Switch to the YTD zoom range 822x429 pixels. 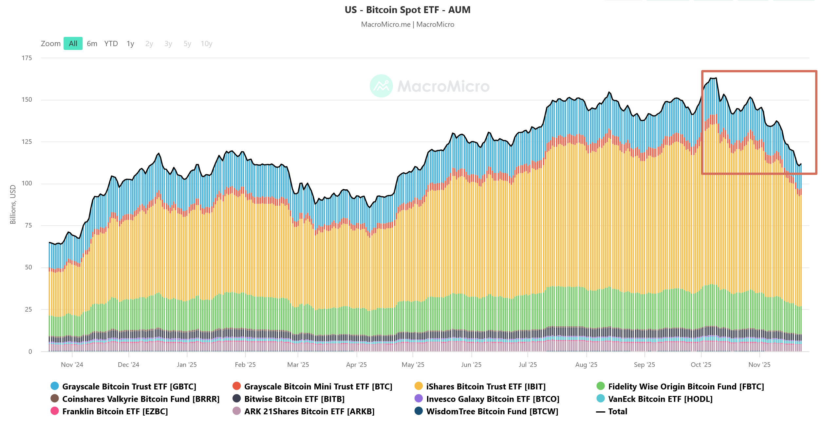click(111, 43)
